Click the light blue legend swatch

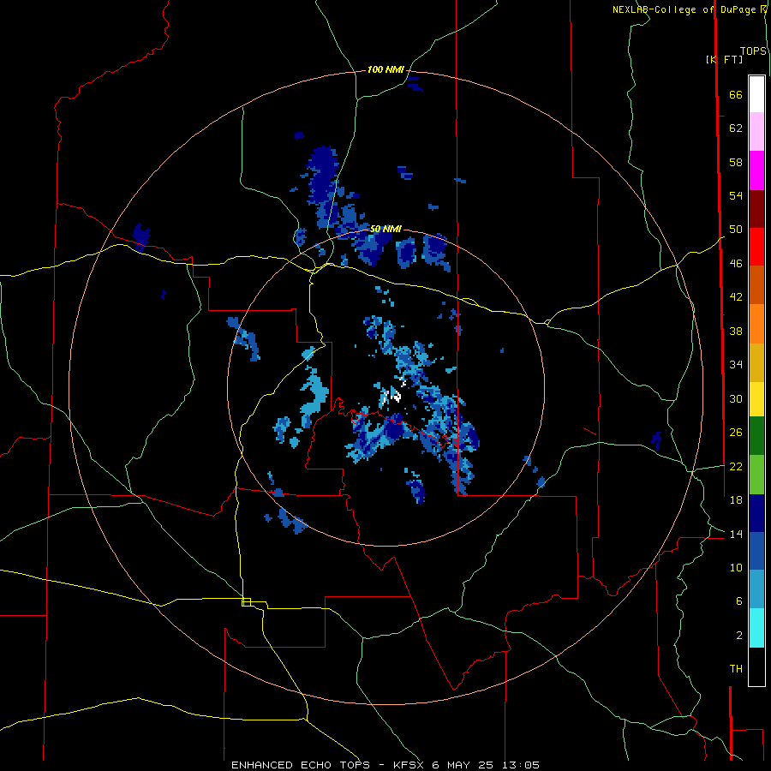(x=756, y=589)
